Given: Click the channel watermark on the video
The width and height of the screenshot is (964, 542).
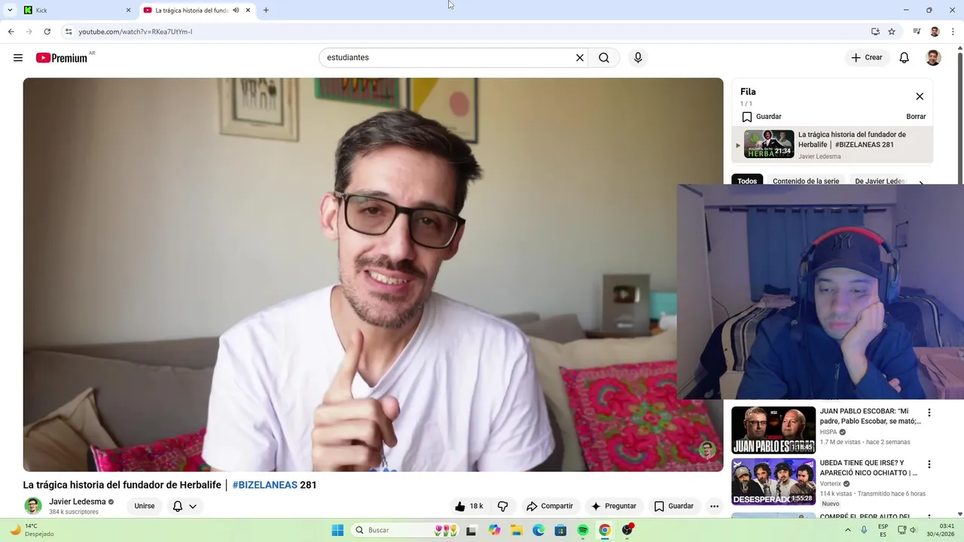Looking at the screenshot, I should [x=706, y=450].
